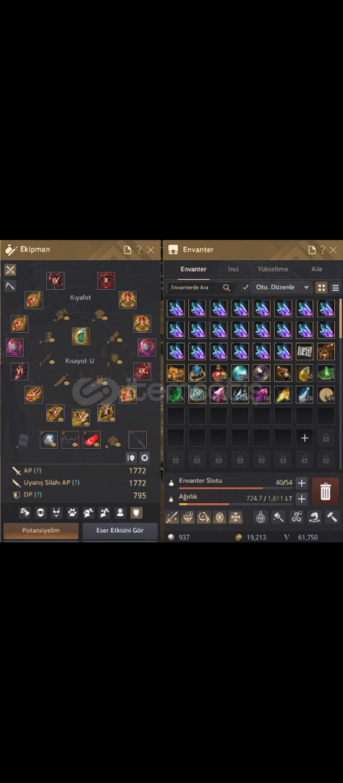The image size is (343, 783).
Task: Switch to the İnci tab
Action: pyautogui.click(x=233, y=269)
